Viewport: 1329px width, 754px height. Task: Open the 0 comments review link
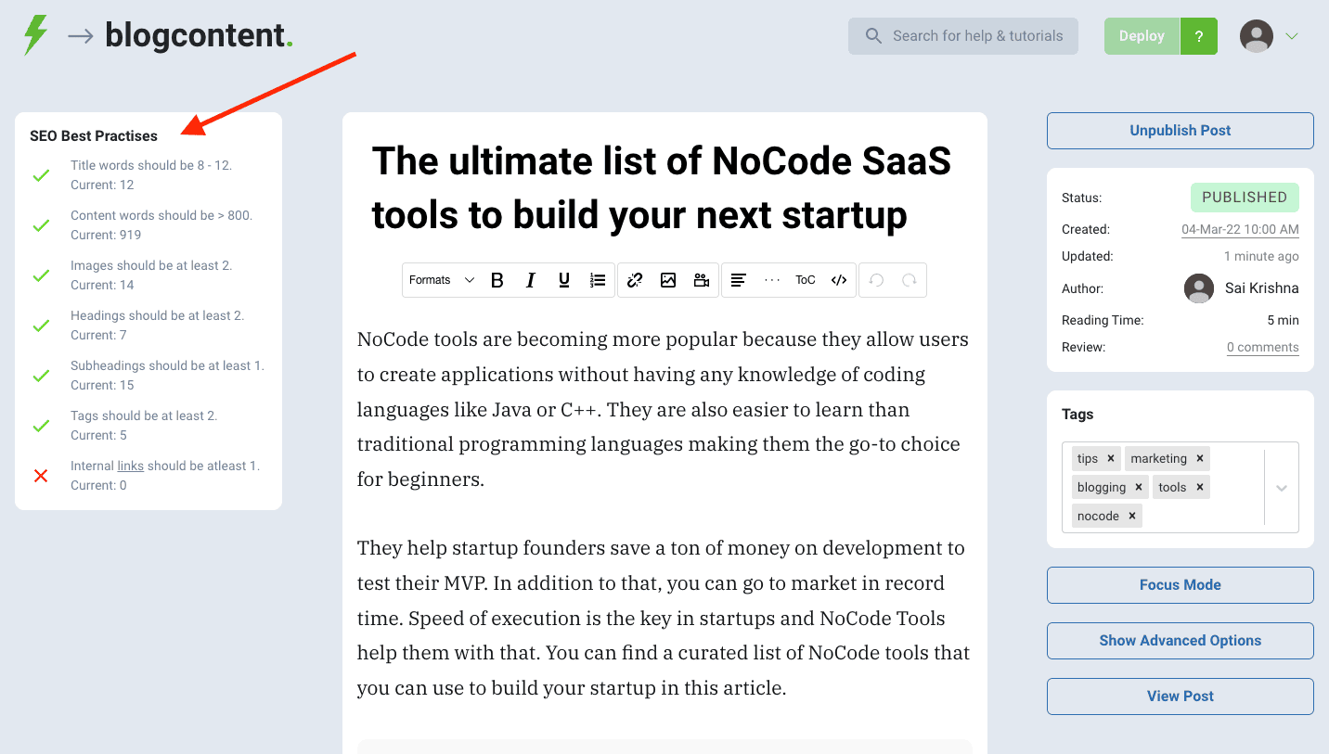pyautogui.click(x=1262, y=347)
